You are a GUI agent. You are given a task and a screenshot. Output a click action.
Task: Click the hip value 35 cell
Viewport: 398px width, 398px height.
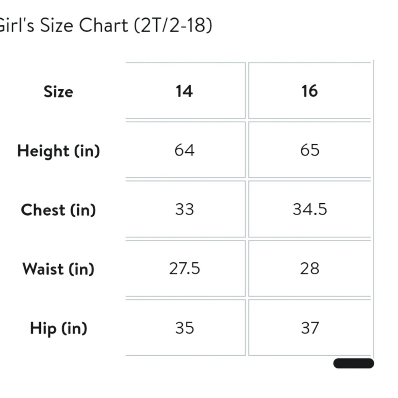click(184, 328)
